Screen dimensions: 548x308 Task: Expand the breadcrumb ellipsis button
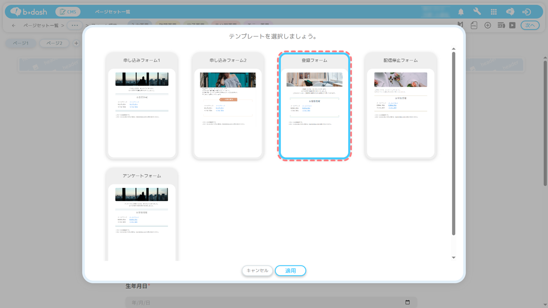[x=75, y=25]
